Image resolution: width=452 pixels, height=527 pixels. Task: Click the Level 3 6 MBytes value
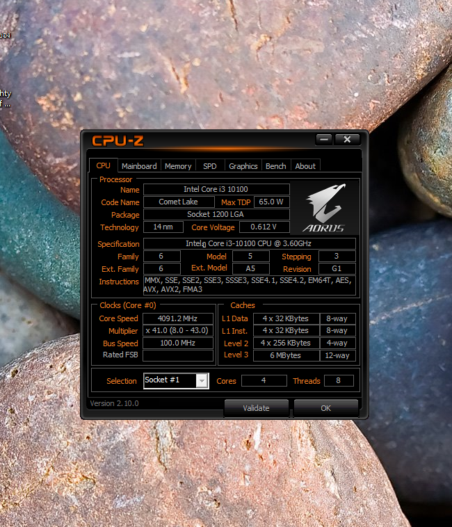coord(286,355)
